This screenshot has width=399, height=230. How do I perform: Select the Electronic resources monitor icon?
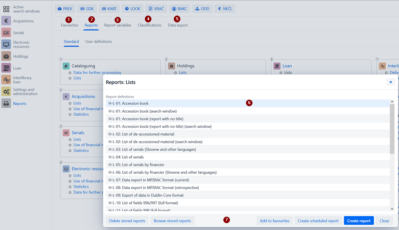pos(6,45)
